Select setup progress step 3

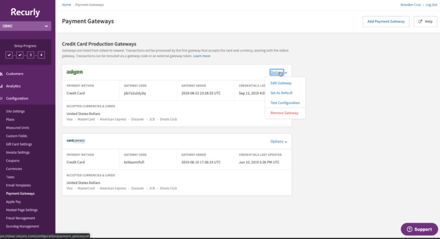tap(31, 55)
